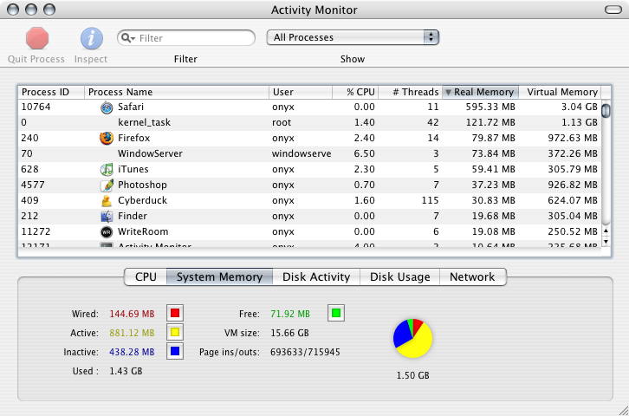Click the Safari process name
The image size is (629, 416).
pos(131,107)
